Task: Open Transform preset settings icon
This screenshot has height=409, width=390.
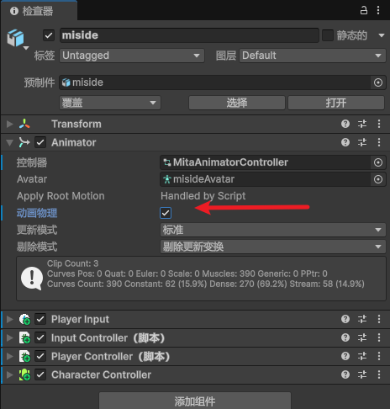Action: (362, 124)
